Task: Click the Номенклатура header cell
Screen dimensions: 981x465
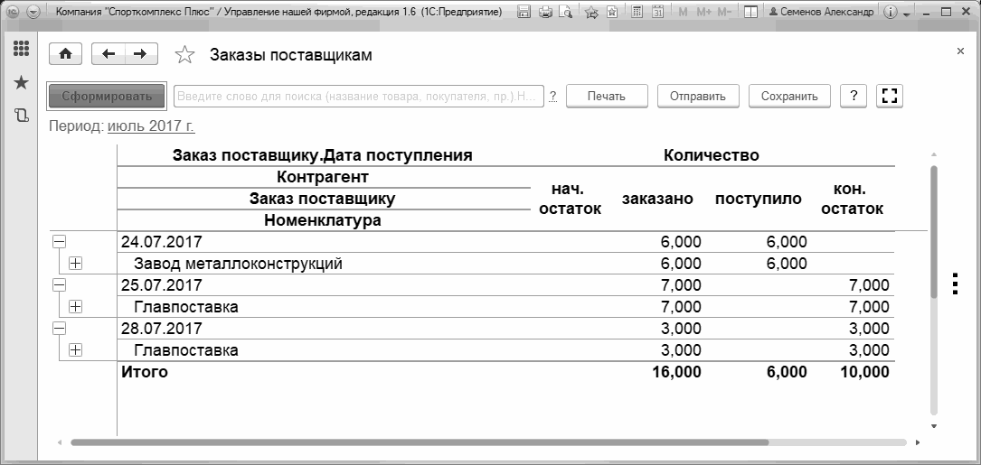Action: pos(322,220)
